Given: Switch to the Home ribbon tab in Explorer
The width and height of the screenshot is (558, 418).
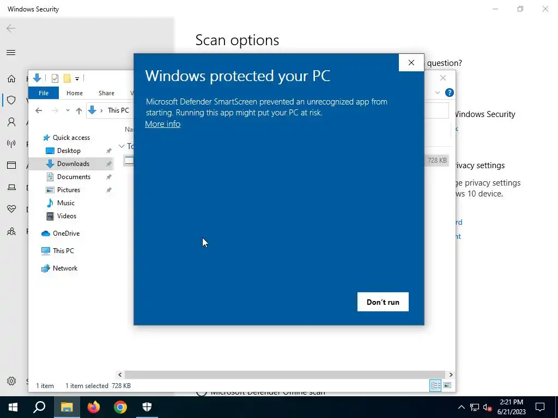Looking at the screenshot, I should pyautogui.click(x=74, y=93).
